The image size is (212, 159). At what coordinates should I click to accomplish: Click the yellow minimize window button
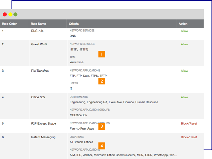click(10, 14)
